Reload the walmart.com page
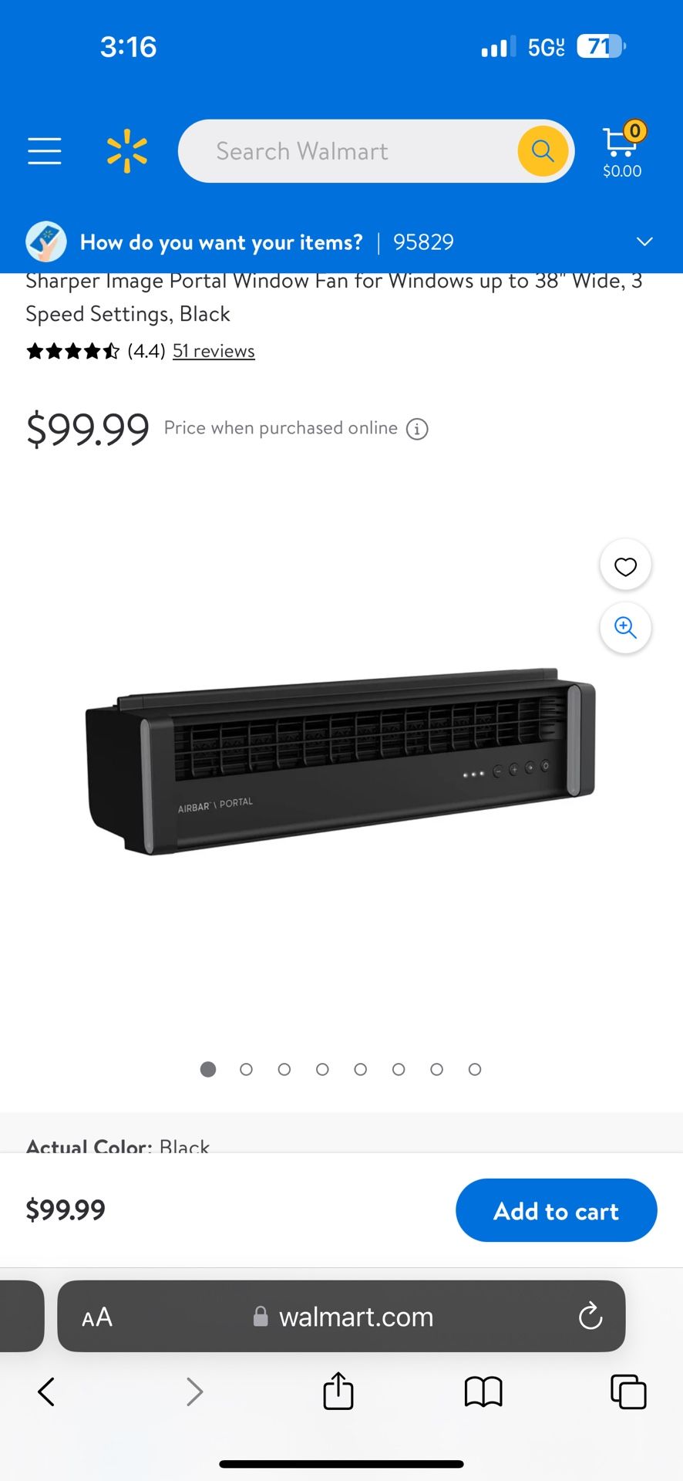This screenshot has width=683, height=1481. point(590,1316)
